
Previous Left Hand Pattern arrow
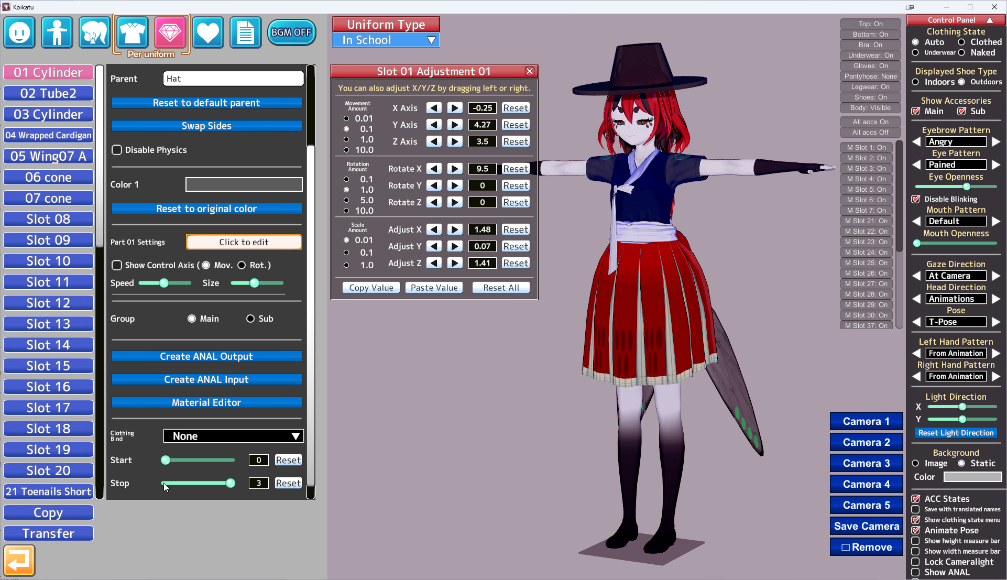click(916, 353)
